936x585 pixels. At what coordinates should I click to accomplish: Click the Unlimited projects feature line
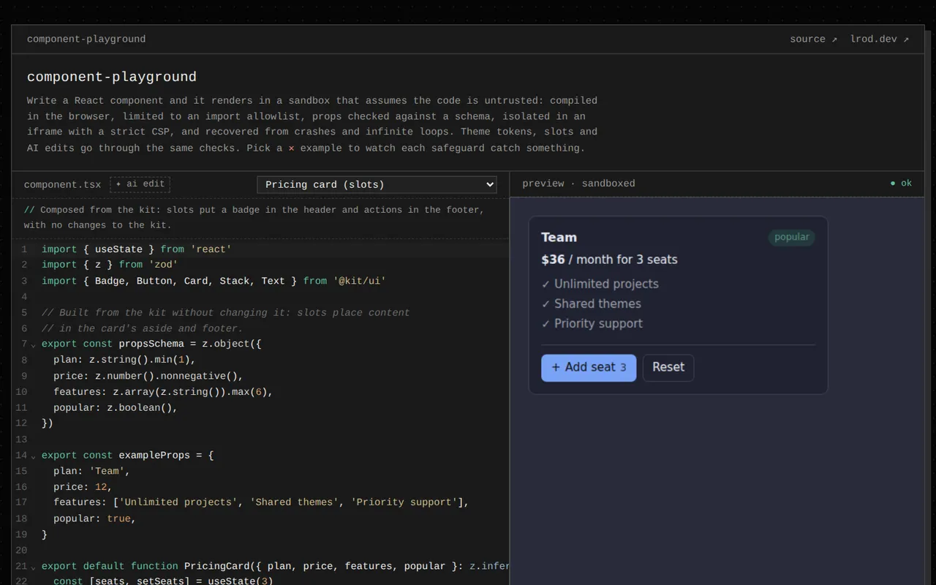[x=600, y=284]
